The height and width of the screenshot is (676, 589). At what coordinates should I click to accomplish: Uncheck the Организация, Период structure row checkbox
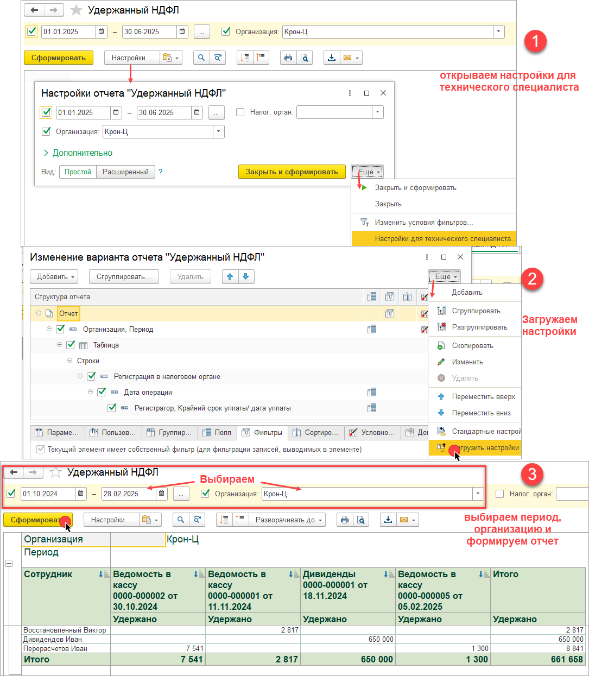pos(60,329)
